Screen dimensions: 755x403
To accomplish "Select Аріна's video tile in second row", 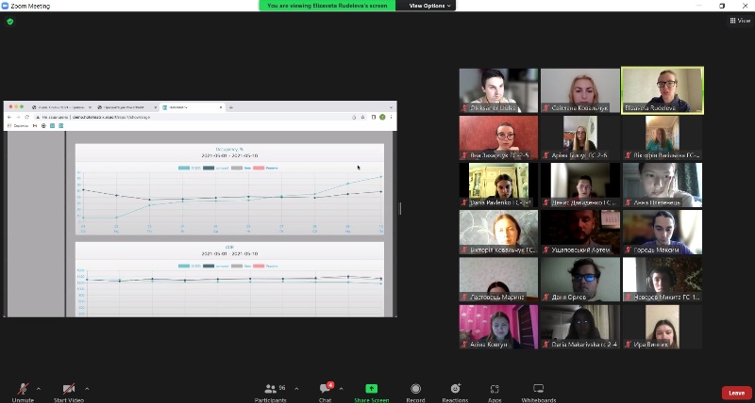I will 580,137.
